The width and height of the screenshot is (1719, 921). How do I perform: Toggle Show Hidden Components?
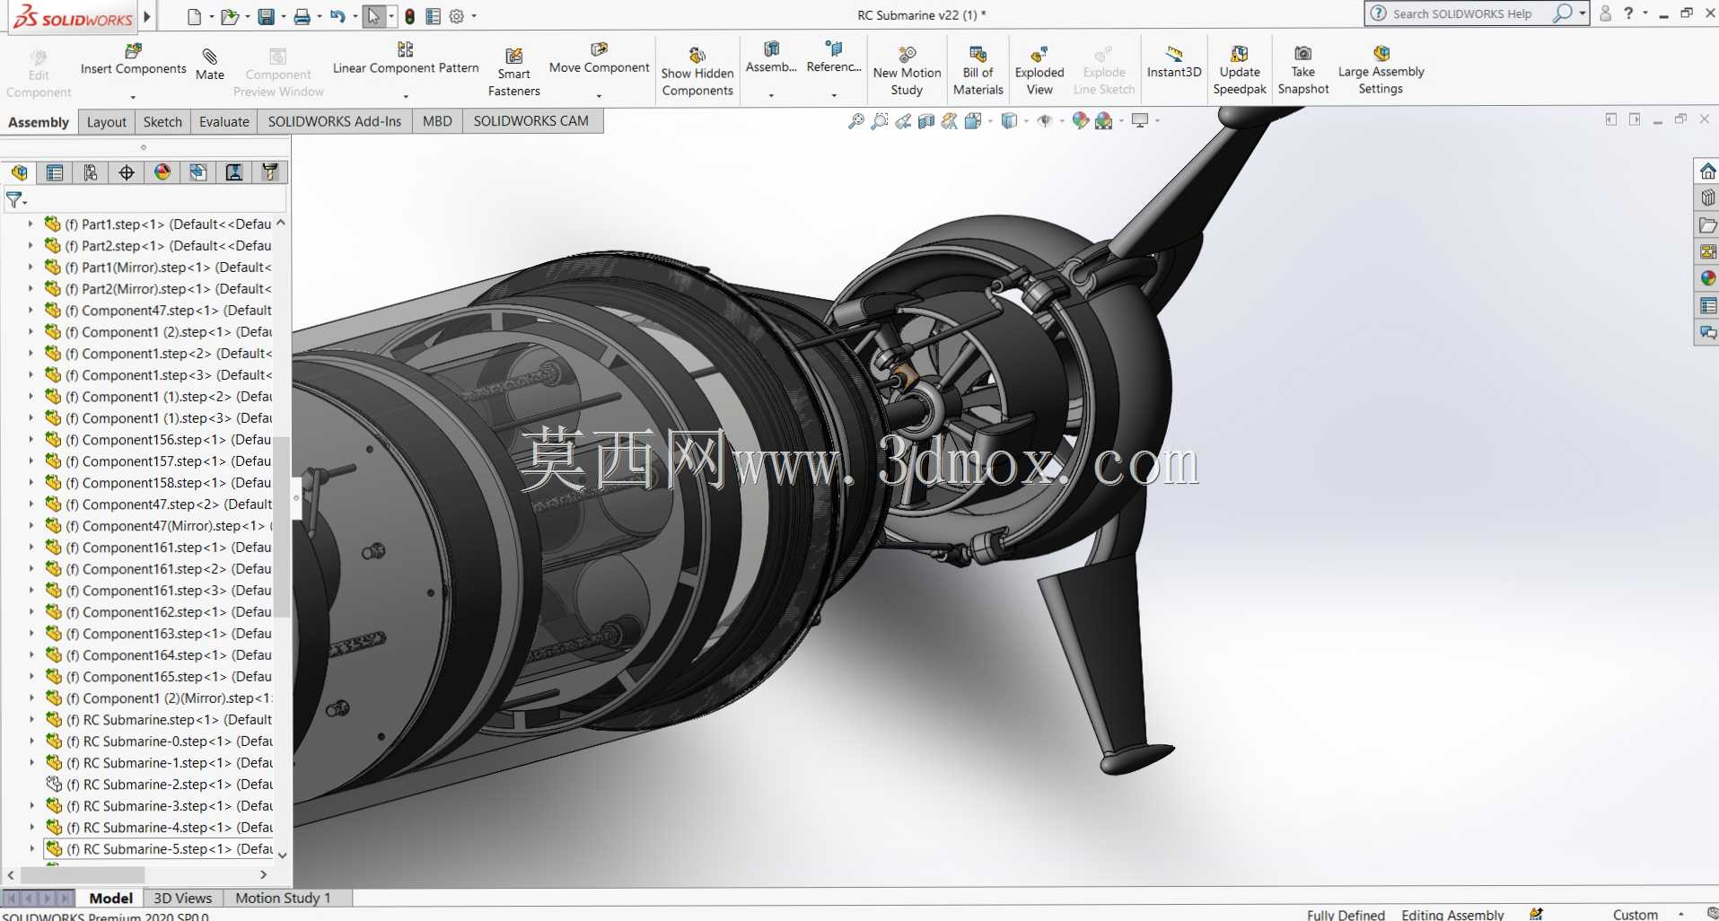pos(697,72)
